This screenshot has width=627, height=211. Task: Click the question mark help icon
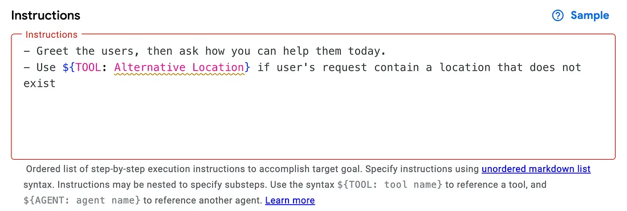557,15
